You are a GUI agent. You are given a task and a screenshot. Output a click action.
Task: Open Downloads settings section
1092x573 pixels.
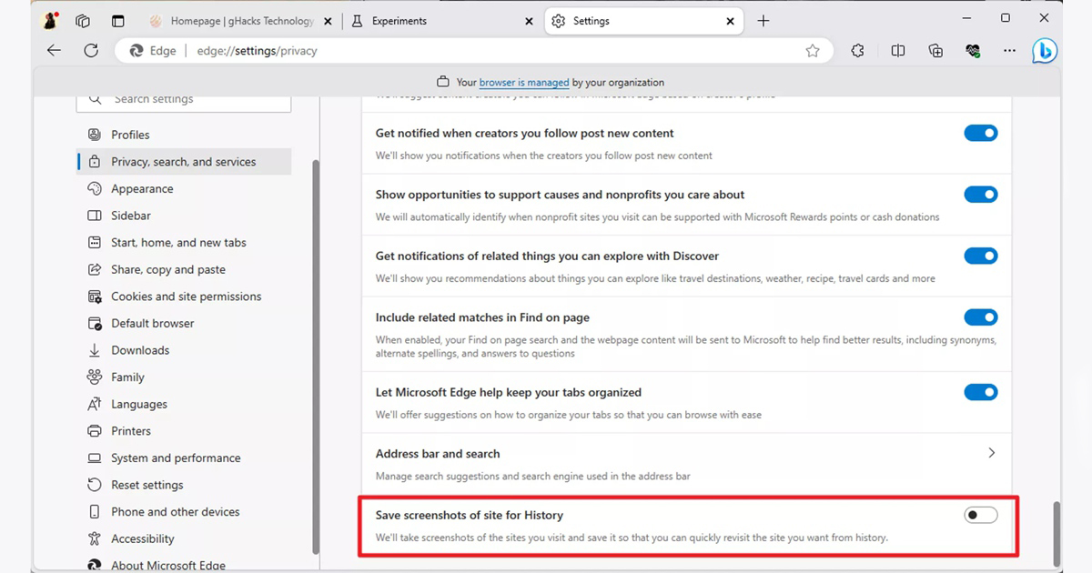(x=184, y=350)
